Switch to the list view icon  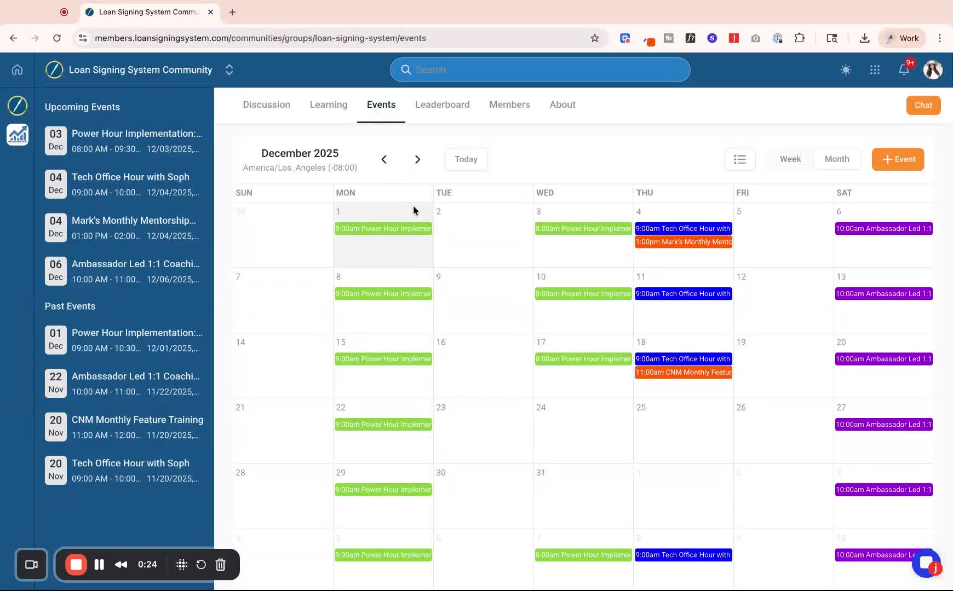(x=740, y=159)
